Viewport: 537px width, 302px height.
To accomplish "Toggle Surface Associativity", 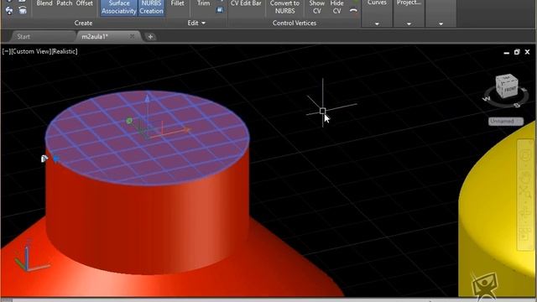I will [119, 8].
